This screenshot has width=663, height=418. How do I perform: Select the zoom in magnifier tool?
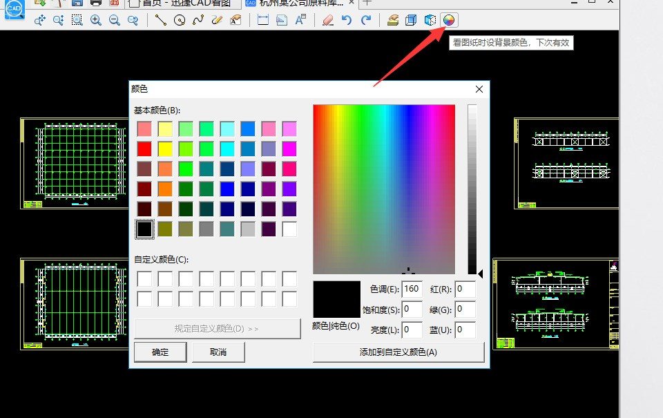[x=96, y=20]
